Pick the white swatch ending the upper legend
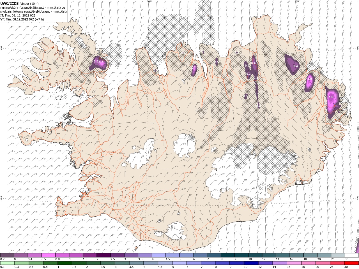Screen dimensions: 359x269 coord(351,255)
